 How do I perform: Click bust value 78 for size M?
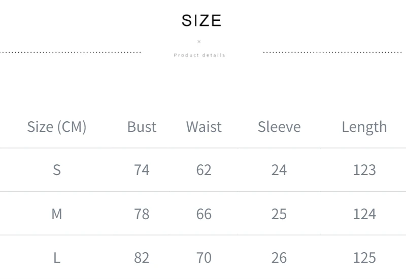[x=142, y=214]
